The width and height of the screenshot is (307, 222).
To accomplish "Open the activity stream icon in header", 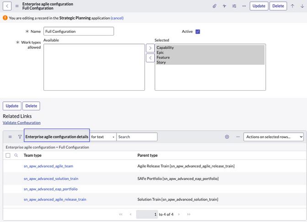I will [x=224, y=6].
